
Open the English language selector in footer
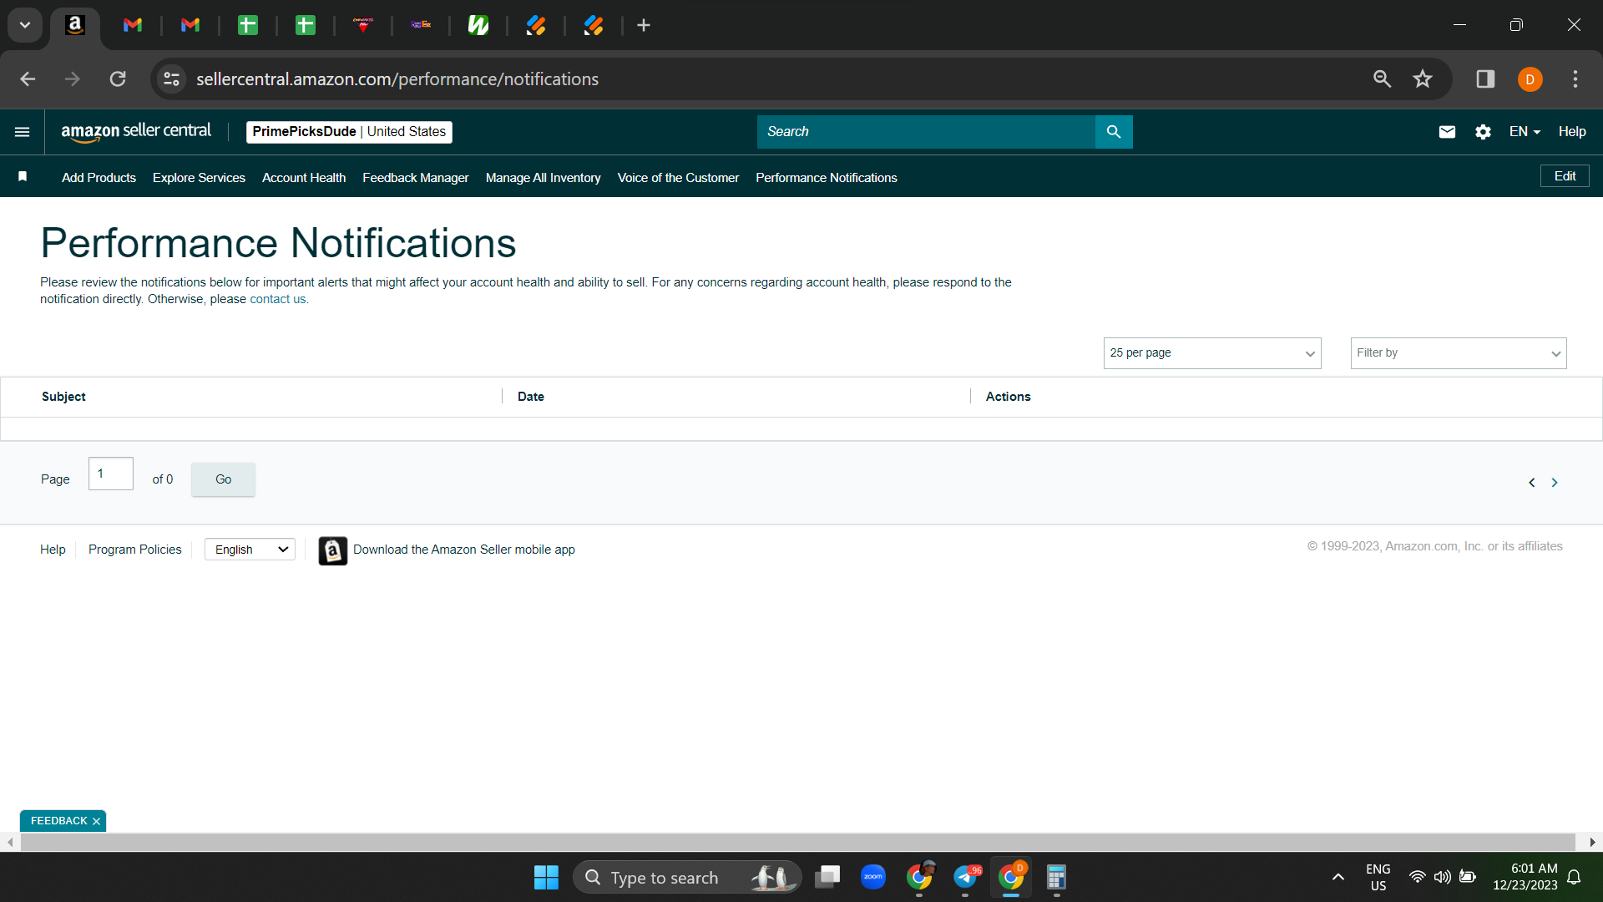[x=250, y=550]
